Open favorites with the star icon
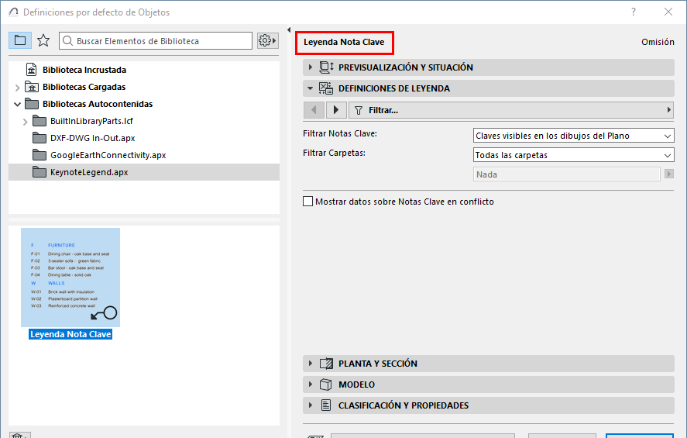The image size is (687, 438). (x=43, y=40)
